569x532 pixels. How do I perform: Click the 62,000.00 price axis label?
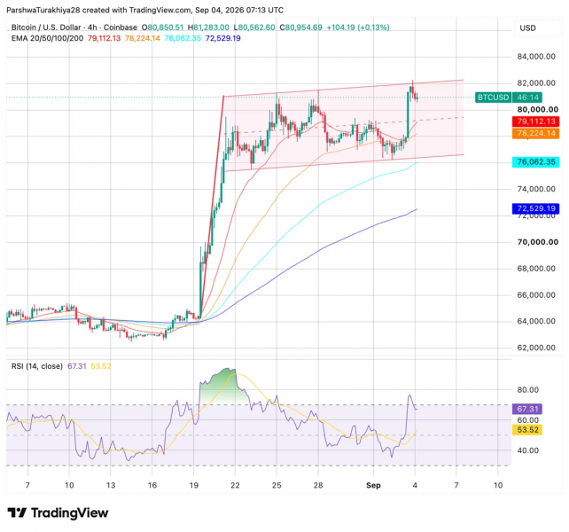tap(536, 348)
